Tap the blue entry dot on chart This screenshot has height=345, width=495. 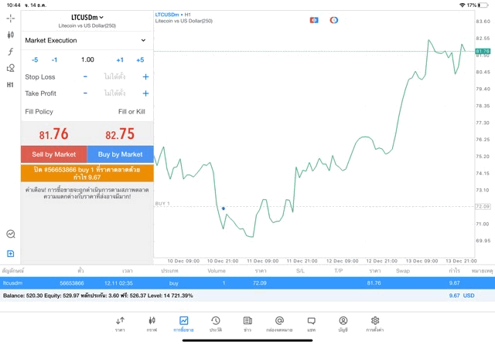tap(224, 208)
